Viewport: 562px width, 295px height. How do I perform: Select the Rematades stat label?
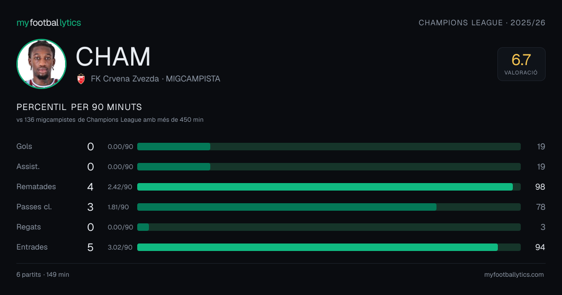[36, 187]
